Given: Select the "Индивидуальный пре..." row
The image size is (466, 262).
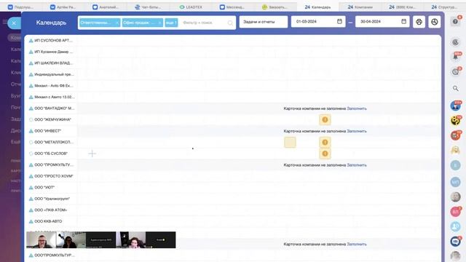Looking at the screenshot, I should [54, 74].
